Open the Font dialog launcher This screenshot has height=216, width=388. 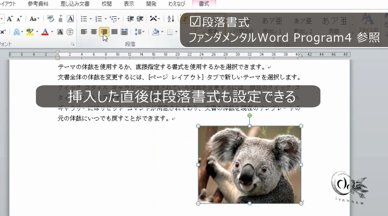(73, 44)
